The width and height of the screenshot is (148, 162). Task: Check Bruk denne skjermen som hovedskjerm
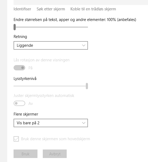[16, 139]
